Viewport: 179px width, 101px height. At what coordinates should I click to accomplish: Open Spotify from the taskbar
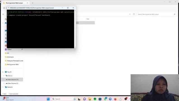95,99
